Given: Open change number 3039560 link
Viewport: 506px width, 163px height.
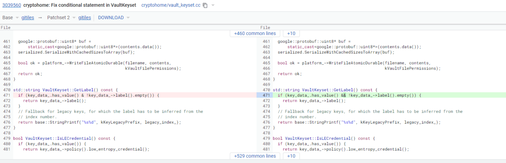Looking at the screenshot, I should (x=11, y=5).
